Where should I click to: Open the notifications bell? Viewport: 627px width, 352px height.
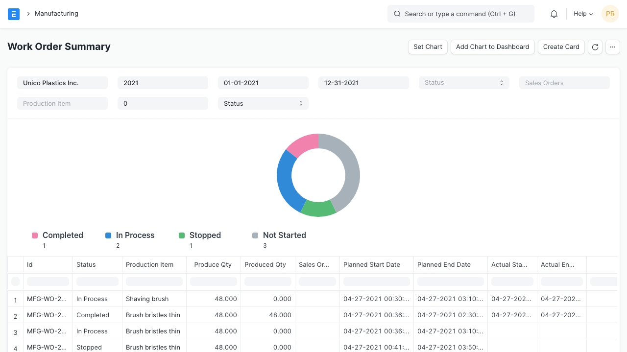[554, 14]
